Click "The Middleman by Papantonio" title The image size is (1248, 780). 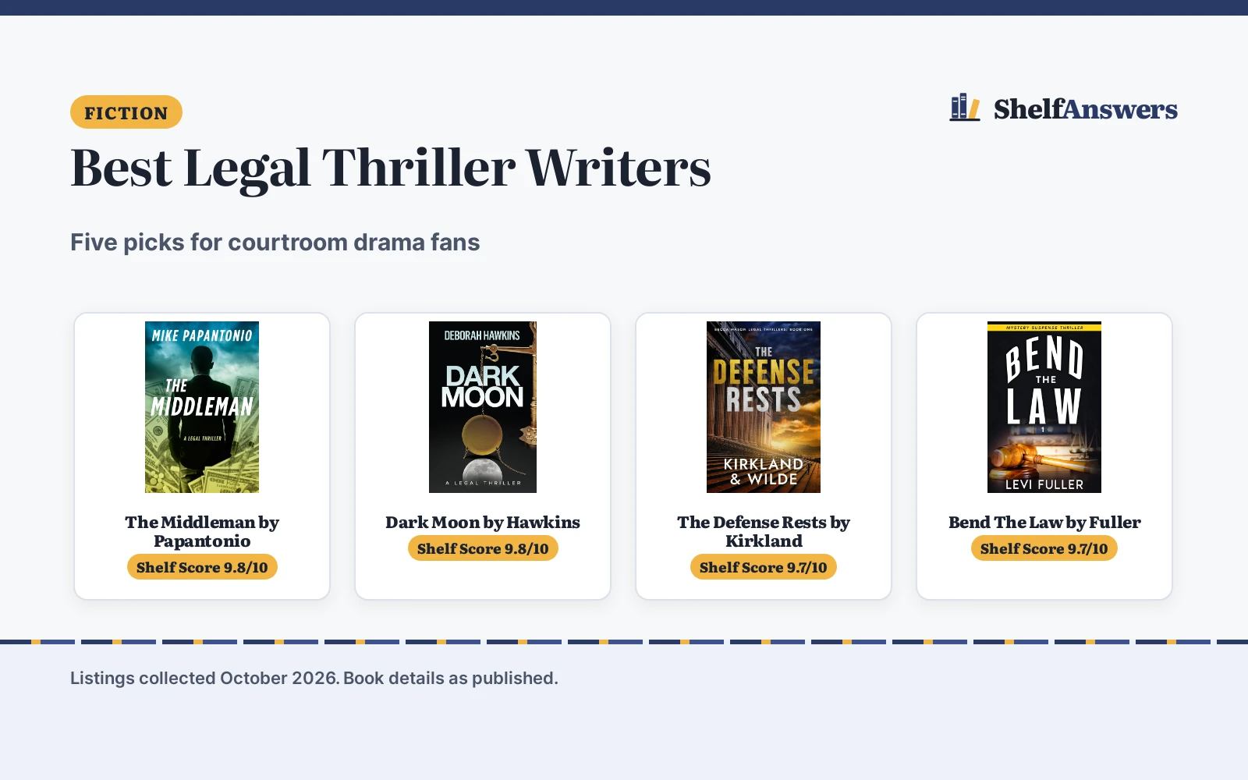202,531
